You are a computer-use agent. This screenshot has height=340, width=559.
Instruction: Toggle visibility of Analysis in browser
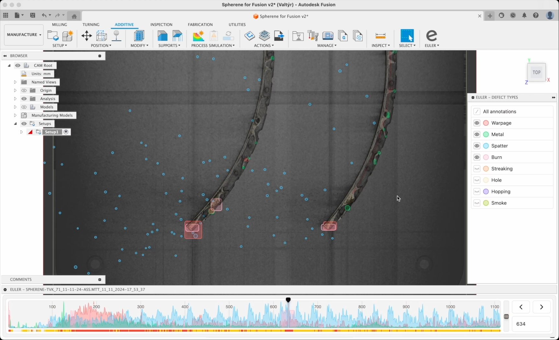pyautogui.click(x=24, y=99)
